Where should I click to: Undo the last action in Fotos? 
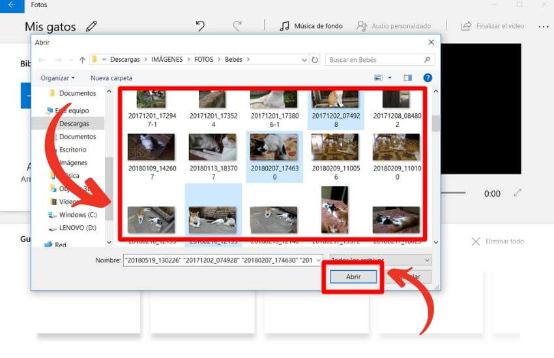pos(200,26)
